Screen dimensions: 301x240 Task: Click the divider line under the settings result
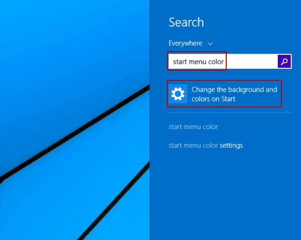(x=230, y=113)
